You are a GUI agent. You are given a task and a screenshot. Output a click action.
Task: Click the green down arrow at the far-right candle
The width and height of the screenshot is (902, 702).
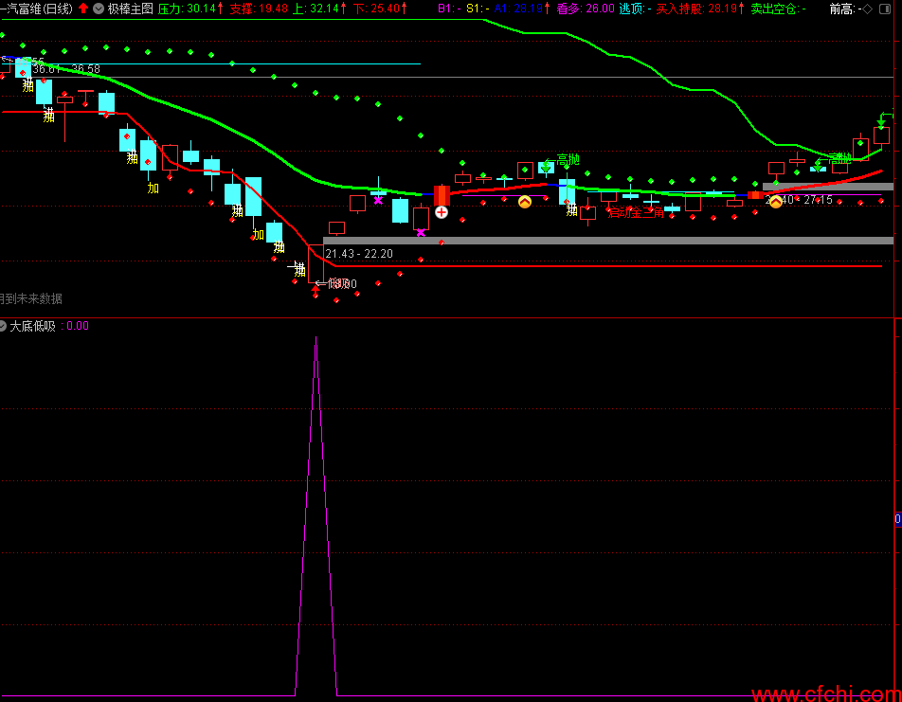pos(881,121)
